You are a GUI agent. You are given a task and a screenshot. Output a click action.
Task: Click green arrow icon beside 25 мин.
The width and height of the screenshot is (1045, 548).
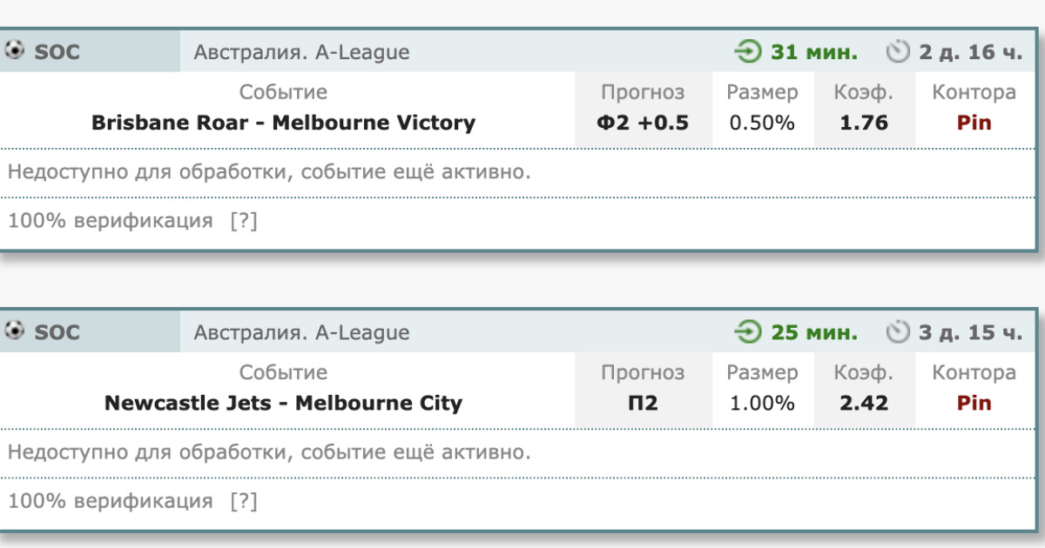coord(747,332)
